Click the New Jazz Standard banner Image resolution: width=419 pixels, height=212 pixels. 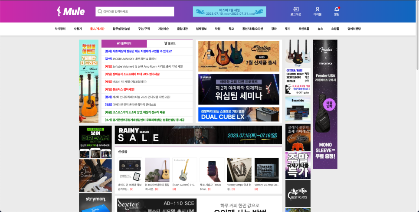pos(95,176)
